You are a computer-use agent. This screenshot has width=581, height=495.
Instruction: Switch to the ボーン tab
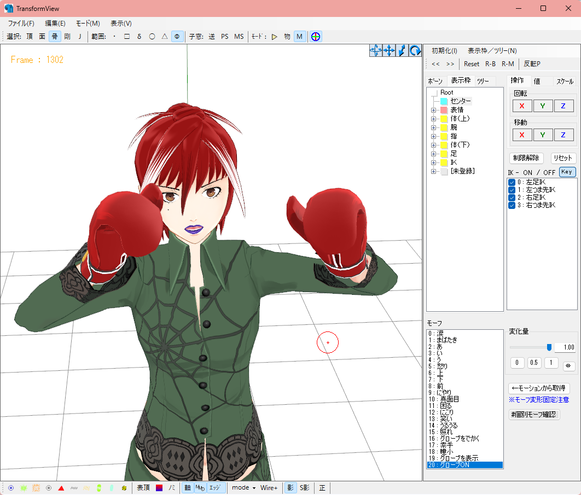coord(435,81)
